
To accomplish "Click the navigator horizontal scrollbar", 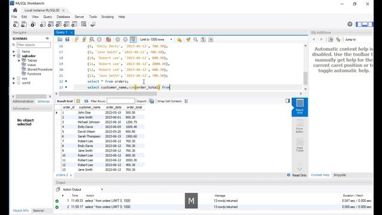I will tap(31, 96).
